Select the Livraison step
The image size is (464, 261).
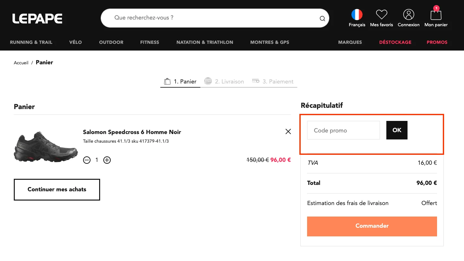pos(224,81)
